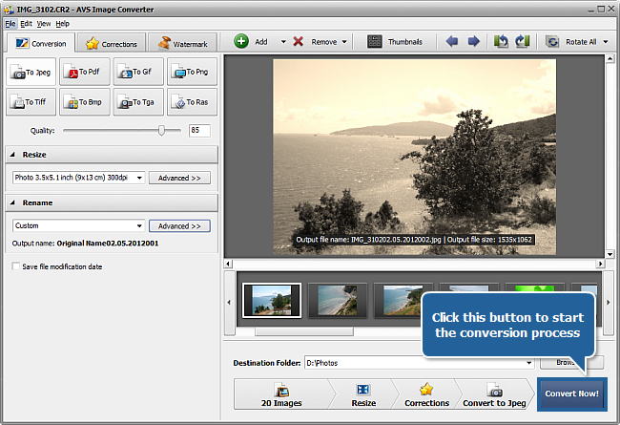Image resolution: width=620 pixels, height=425 pixels.
Task: Open the Add dropdown arrow
Action: [x=283, y=42]
